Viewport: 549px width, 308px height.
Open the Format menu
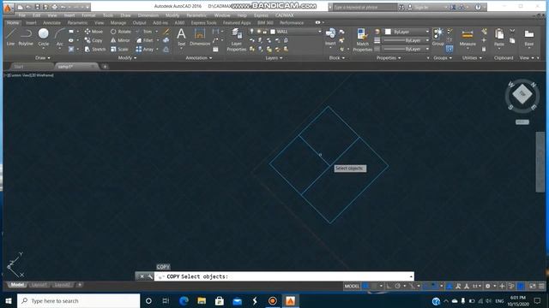(x=88, y=15)
